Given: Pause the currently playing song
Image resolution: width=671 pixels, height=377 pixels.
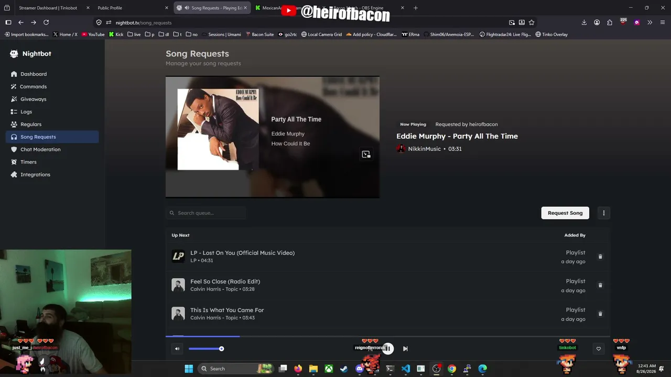Looking at the screenshot, I should 388,349.
